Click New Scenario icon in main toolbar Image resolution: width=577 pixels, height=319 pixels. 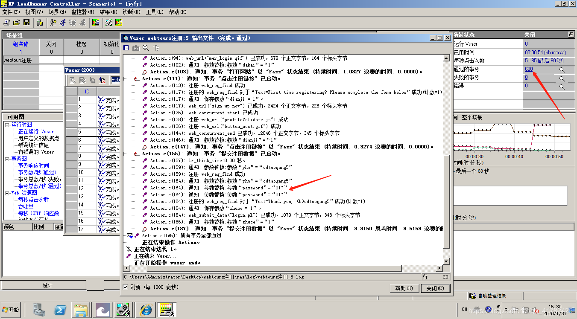(x=7, y=23)
